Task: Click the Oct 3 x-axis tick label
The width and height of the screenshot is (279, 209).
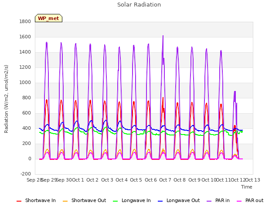Action: click(x=107, y=180)
